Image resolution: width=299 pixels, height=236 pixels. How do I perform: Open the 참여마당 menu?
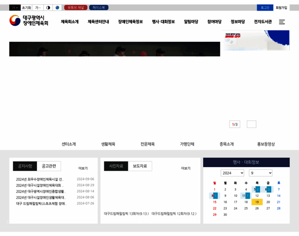pos(214,22)
